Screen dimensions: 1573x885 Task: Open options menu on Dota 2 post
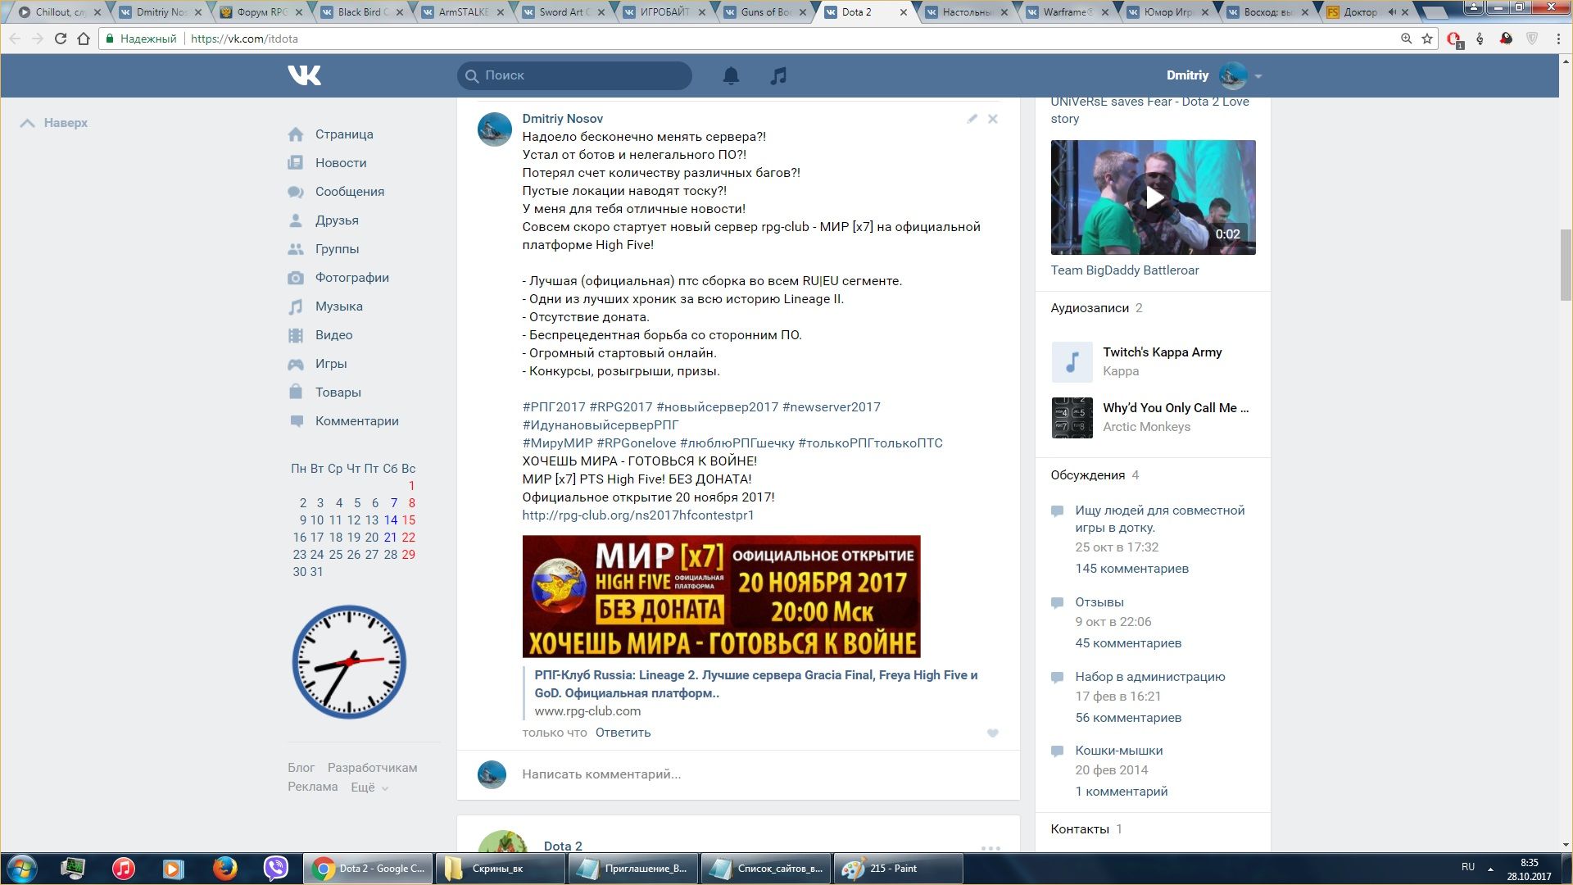click(990, 847)
